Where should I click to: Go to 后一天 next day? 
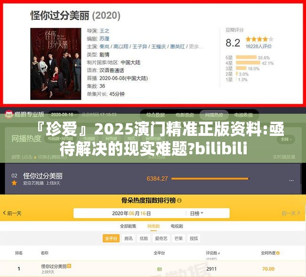tap(291, 213)
